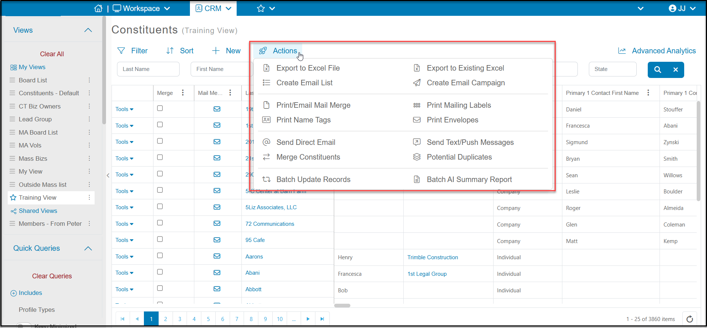Screen dimensions: 707x328
Task: Open the Workspace dropdown
Action: 141,8
